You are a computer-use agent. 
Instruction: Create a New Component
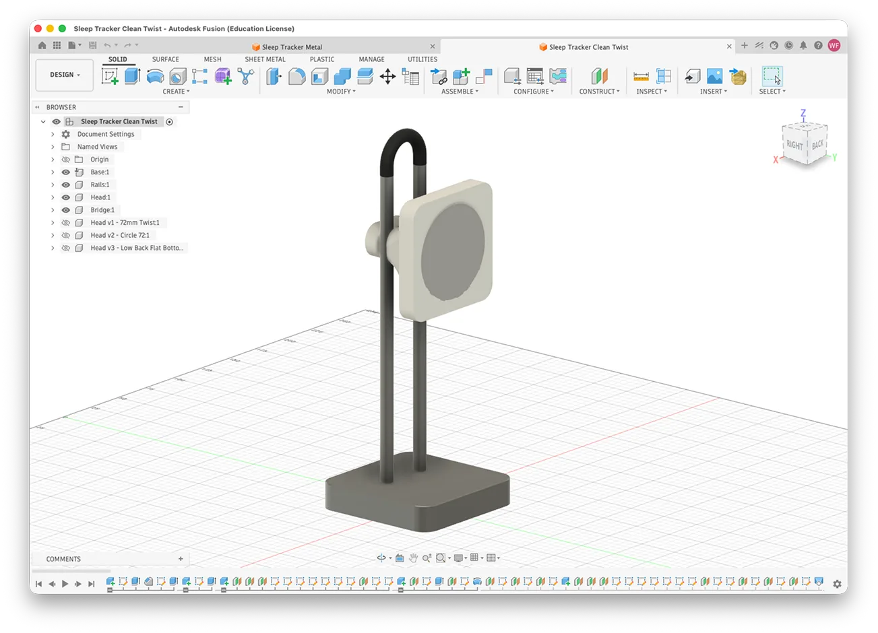point(461,76)
